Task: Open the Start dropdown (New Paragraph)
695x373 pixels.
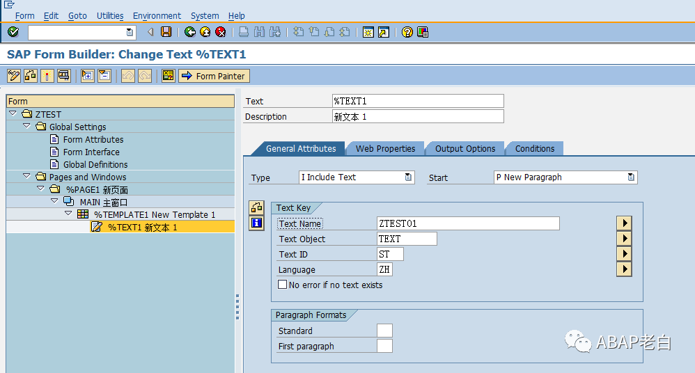Action: pos(631,177)
